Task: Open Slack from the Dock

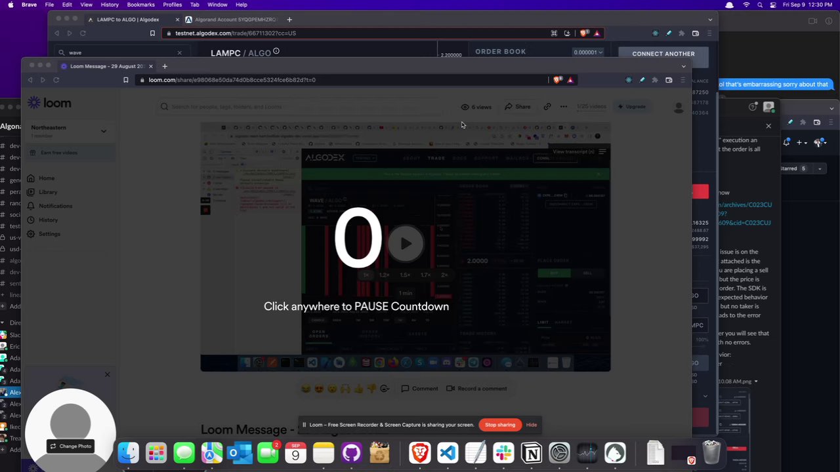Action: 503,453
